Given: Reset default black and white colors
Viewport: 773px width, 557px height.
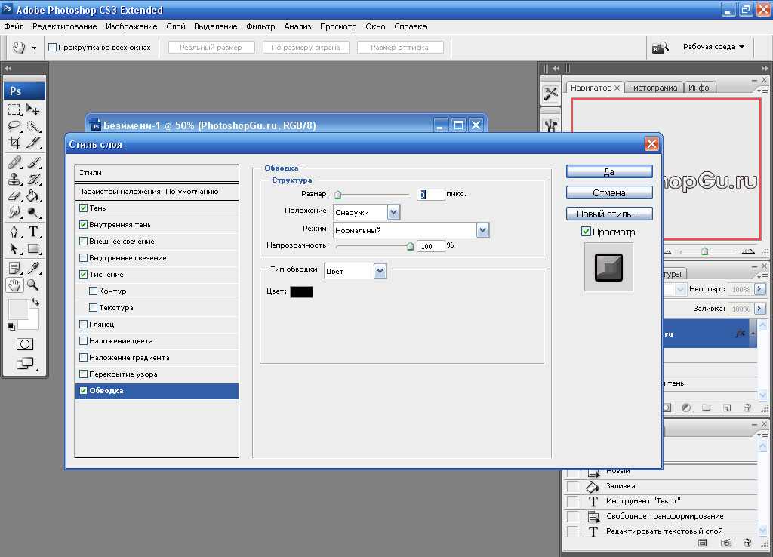Looking at the screenshot, I should click(11, 326).
